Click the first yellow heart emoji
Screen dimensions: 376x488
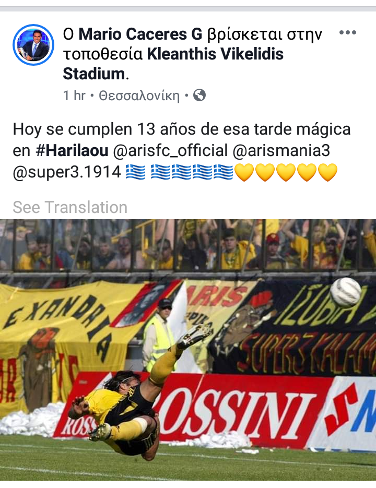[244, 172]
